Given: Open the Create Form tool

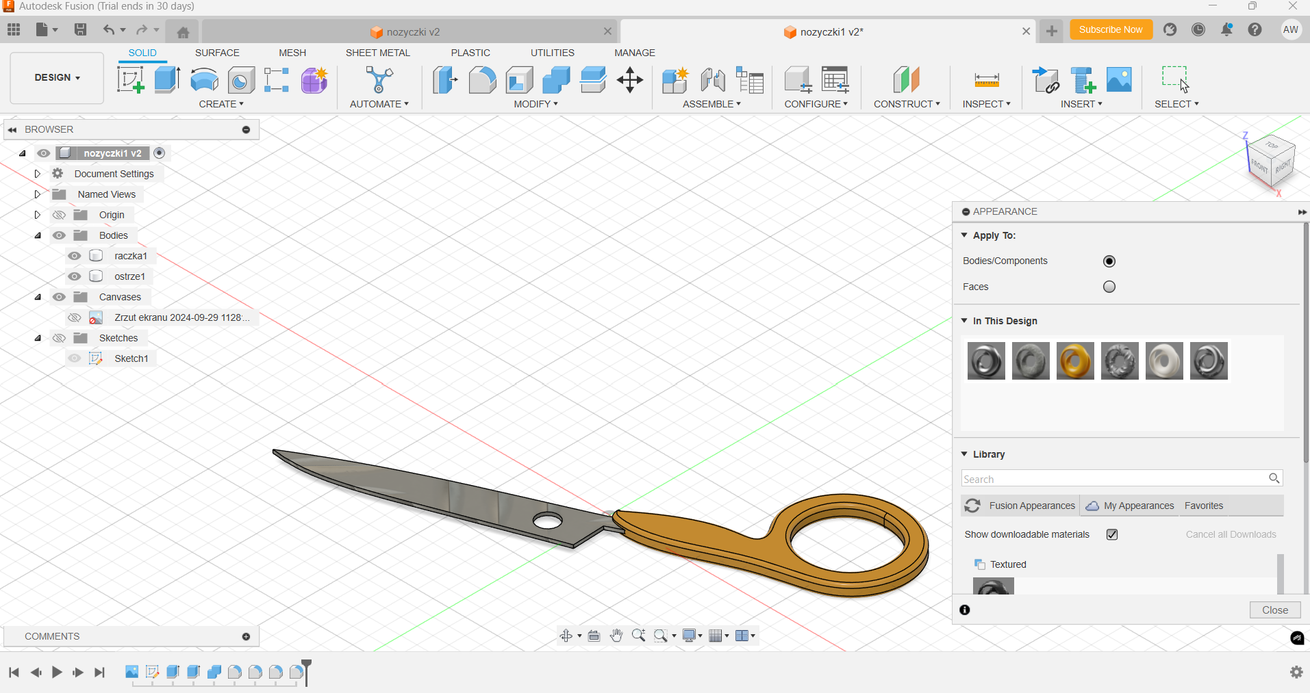Looking at the screenshot, I should point(314,80).
